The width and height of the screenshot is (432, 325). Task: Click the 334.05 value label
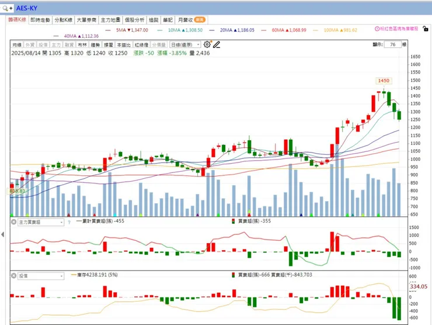tap(419, 286)
